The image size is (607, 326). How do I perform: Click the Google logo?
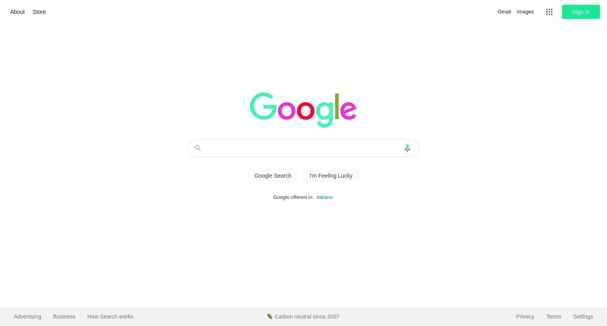coord(303,110)
